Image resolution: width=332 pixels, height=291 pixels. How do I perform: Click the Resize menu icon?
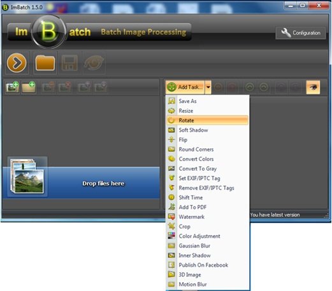pos(171,111)
